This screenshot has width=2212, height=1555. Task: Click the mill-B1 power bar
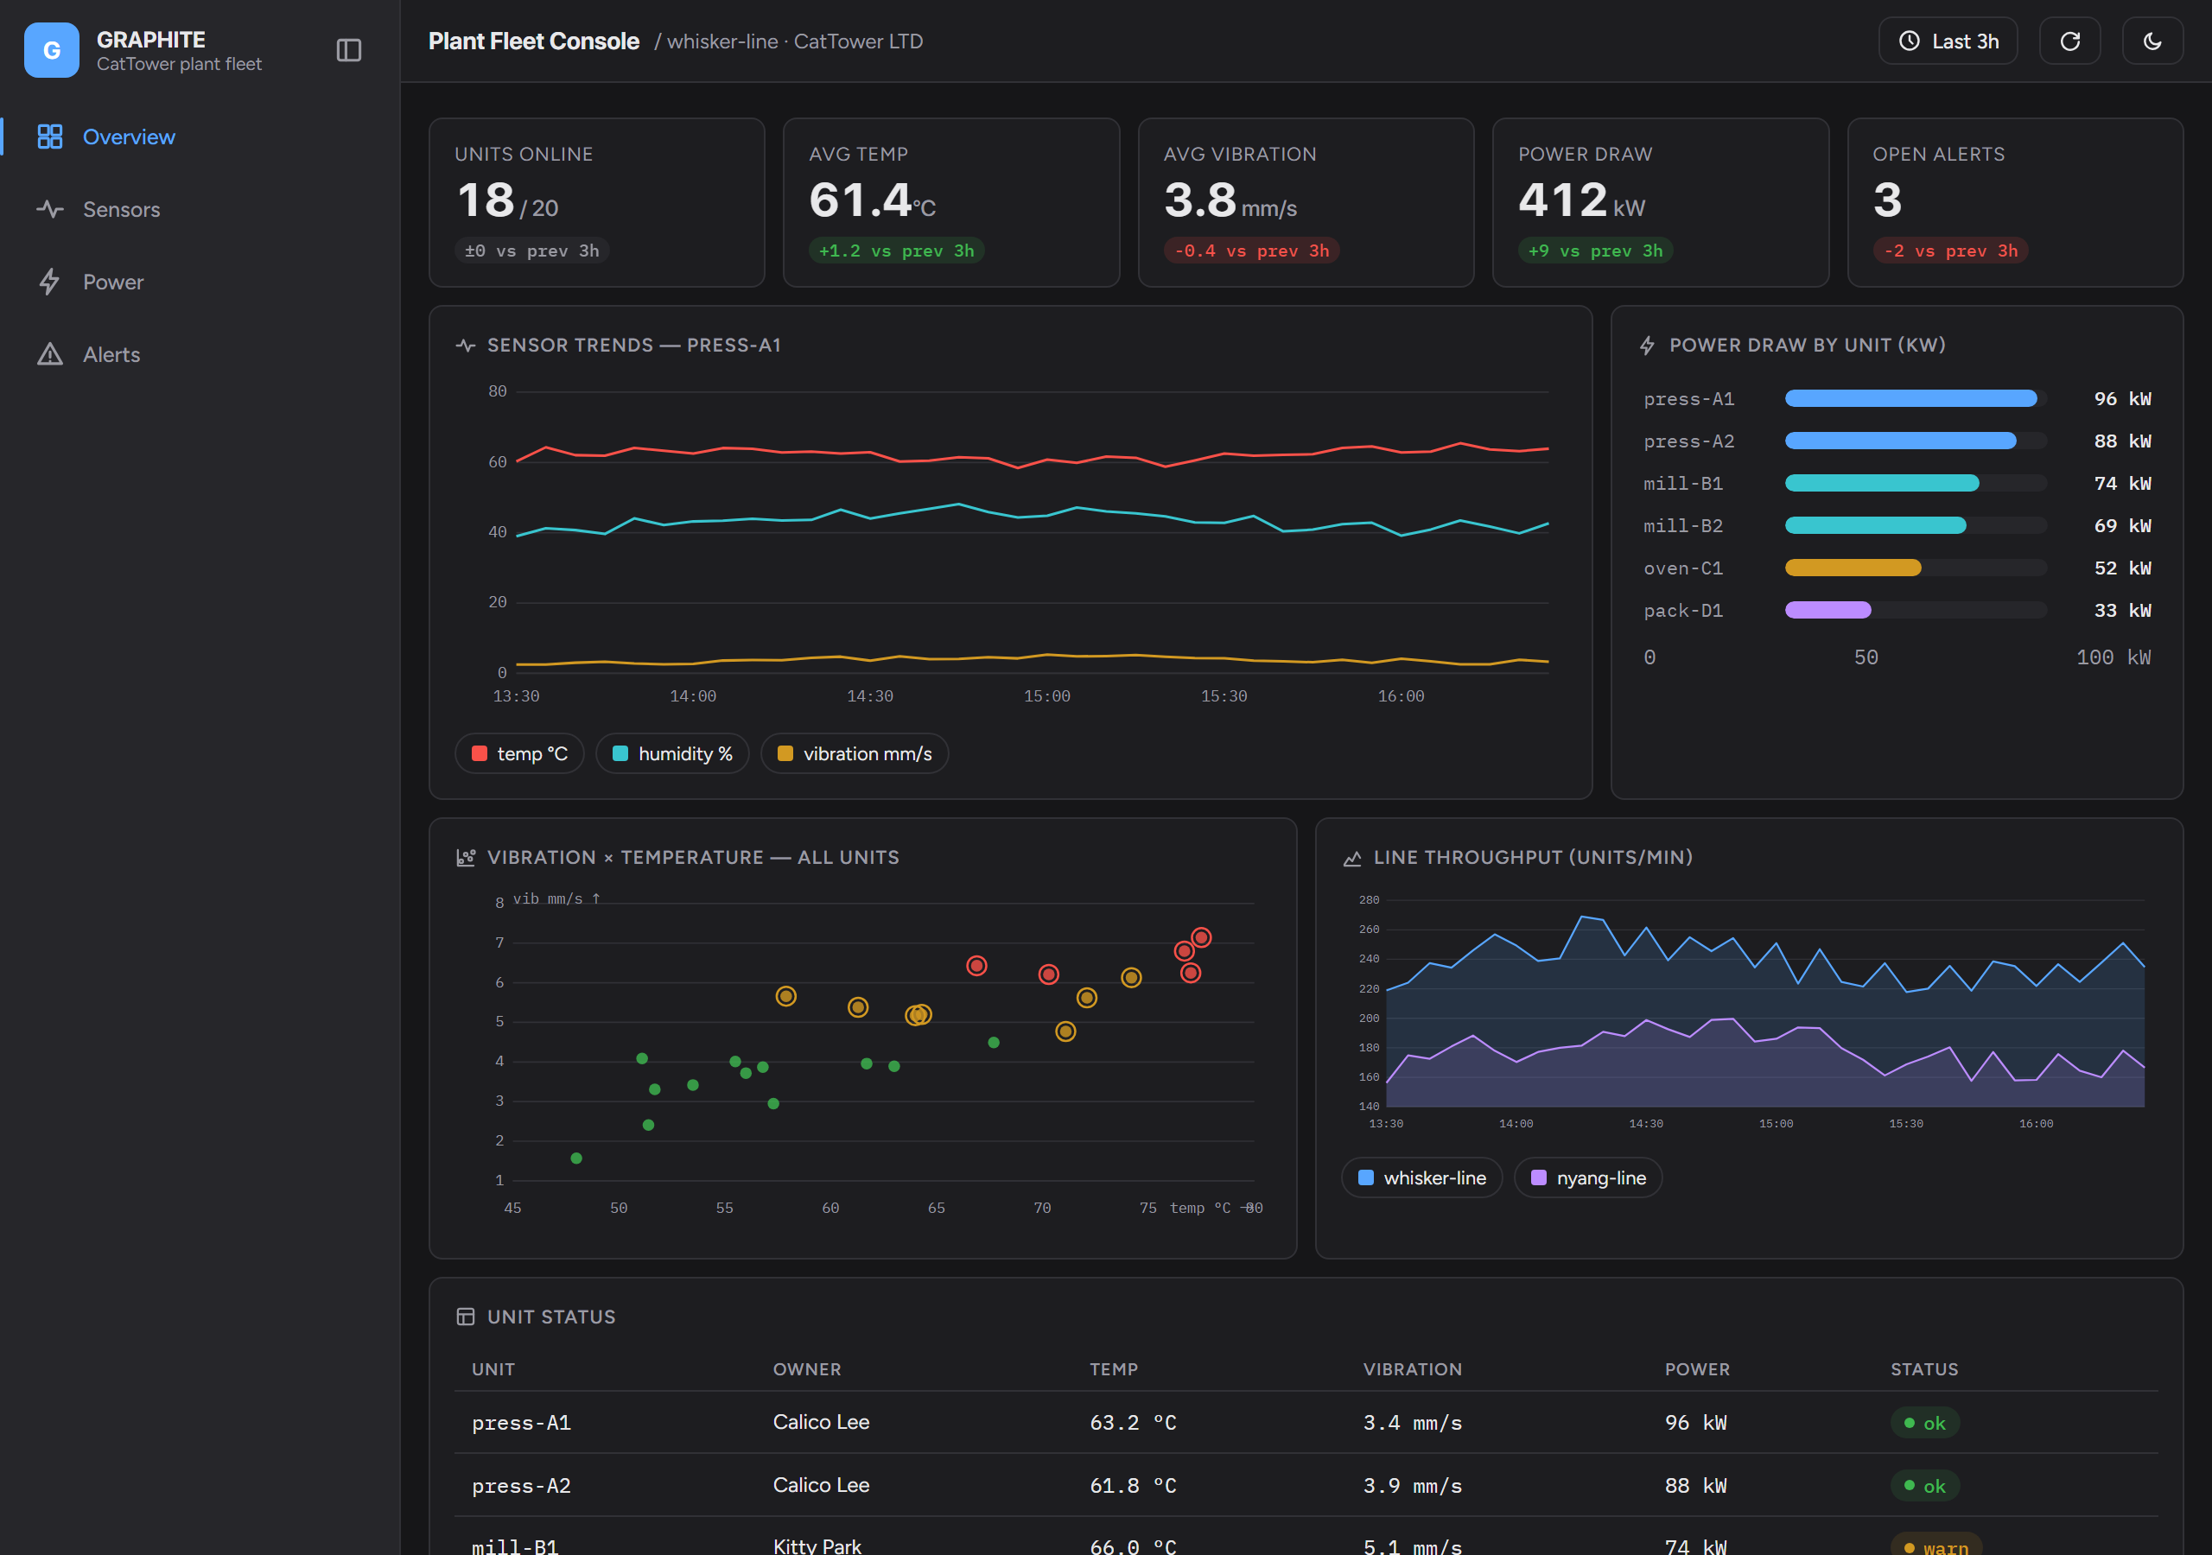tap(1883, 483)
